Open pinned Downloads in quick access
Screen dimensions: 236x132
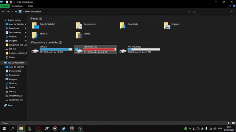point(14,28)
